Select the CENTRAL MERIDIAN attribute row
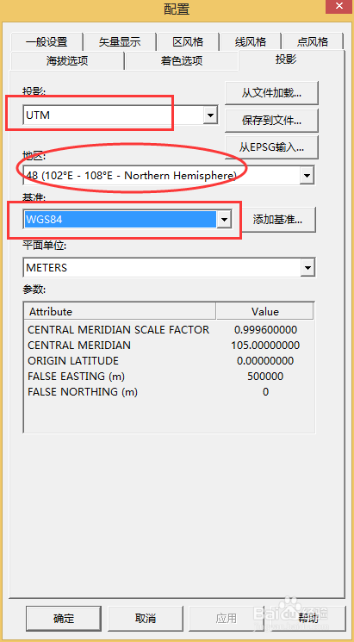Viewport: 354px width, 642px height. [x=169, y=346]
